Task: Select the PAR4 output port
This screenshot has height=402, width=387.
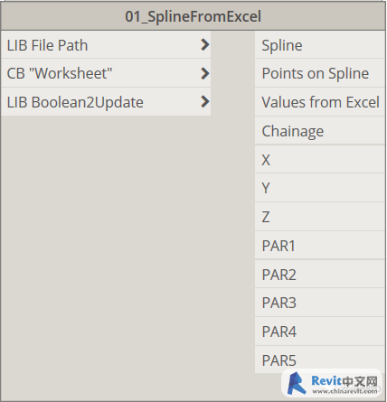Action: click(320, 332)
